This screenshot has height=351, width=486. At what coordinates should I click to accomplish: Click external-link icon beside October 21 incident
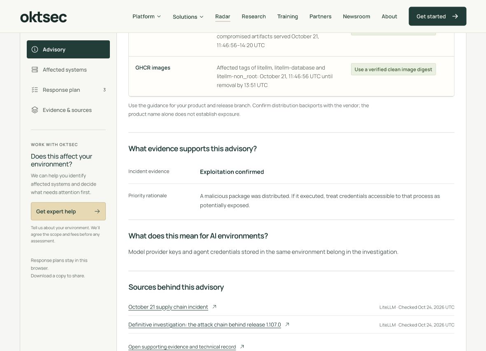pyautogui.click(x=214, y=307)
